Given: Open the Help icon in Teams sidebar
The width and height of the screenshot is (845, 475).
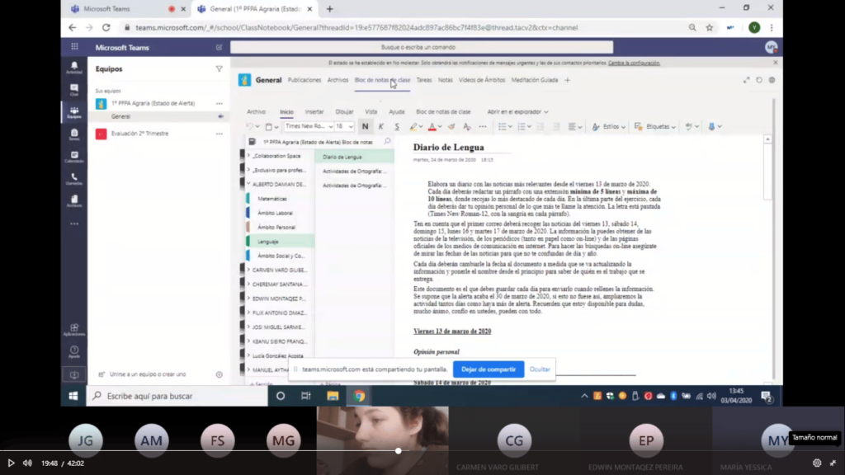Looking at the screenshot, I should 73,351.
